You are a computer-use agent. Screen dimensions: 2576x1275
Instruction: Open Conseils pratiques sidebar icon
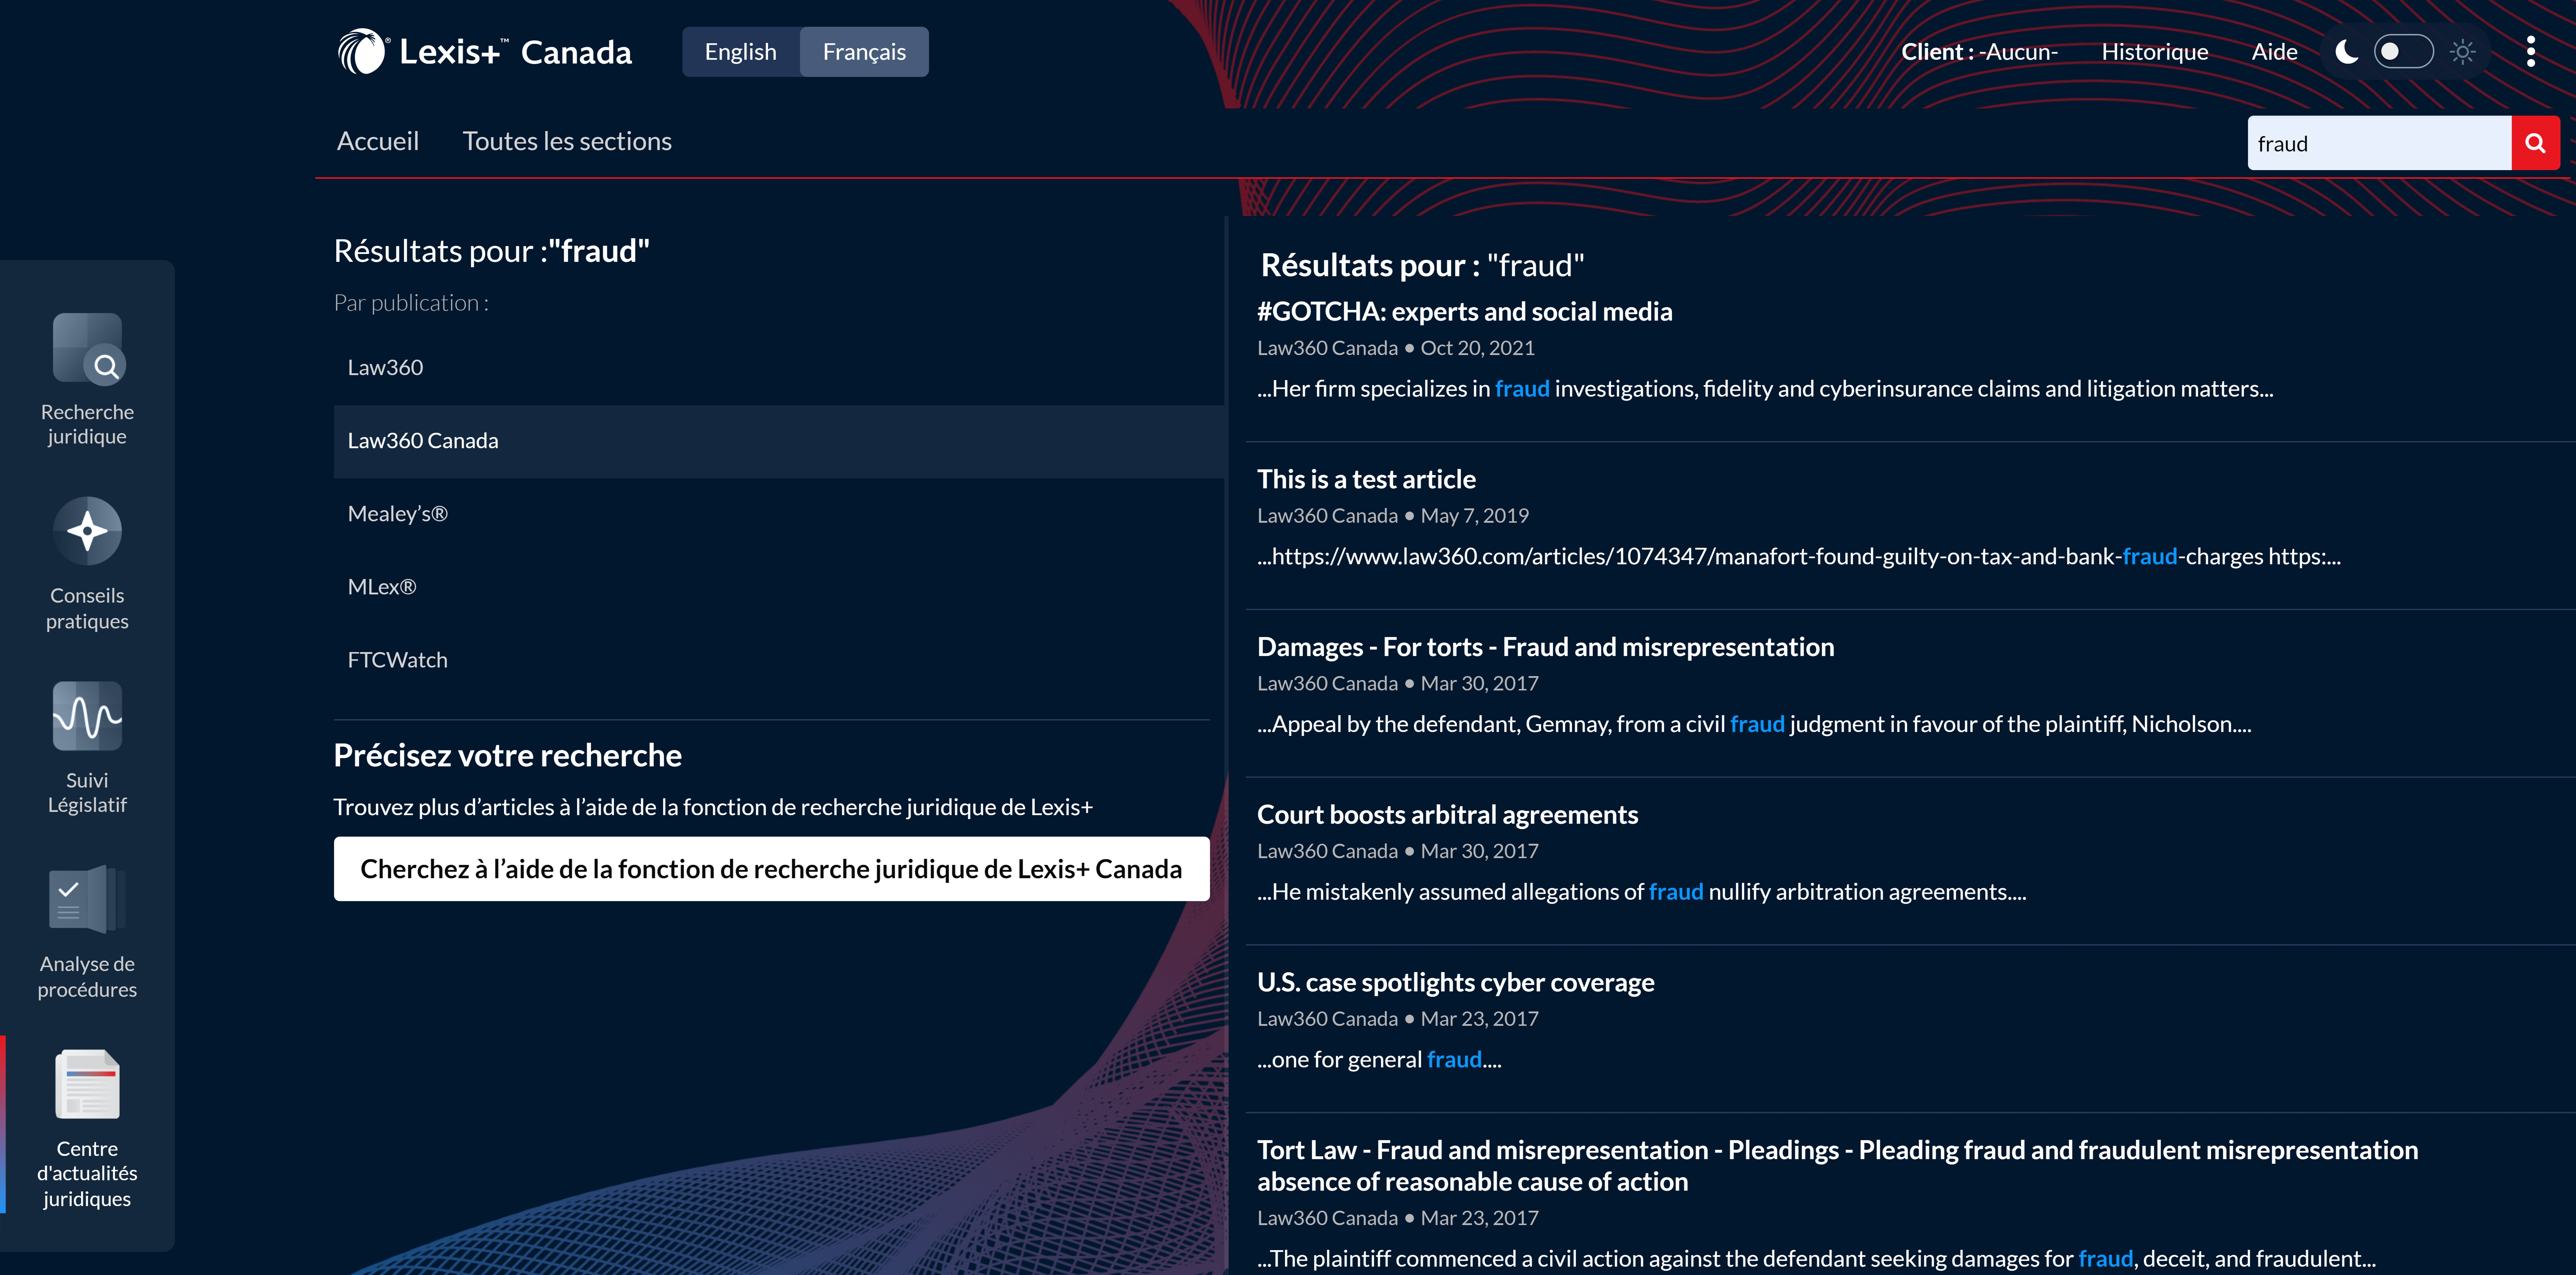tap(87, 531)
